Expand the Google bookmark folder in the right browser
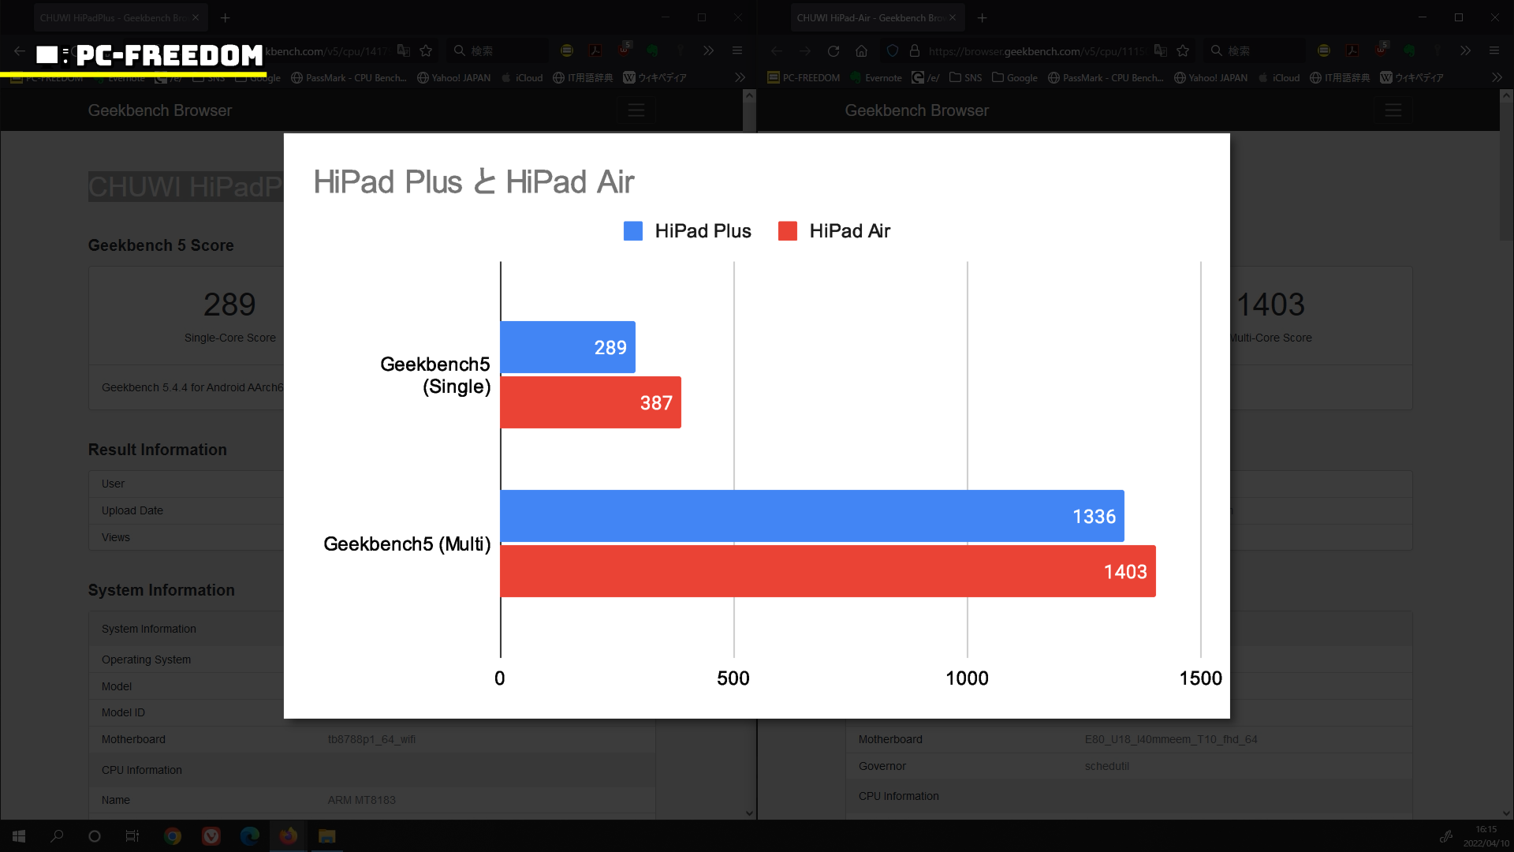 click(x=1014, y=78)
